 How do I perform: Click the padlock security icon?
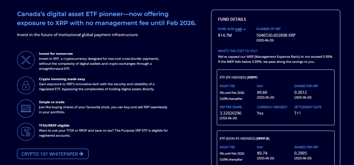point(26,85)
